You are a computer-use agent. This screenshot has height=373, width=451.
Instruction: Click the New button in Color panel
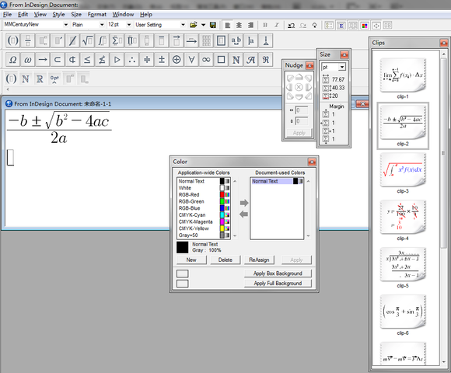(x=191, y=260)
